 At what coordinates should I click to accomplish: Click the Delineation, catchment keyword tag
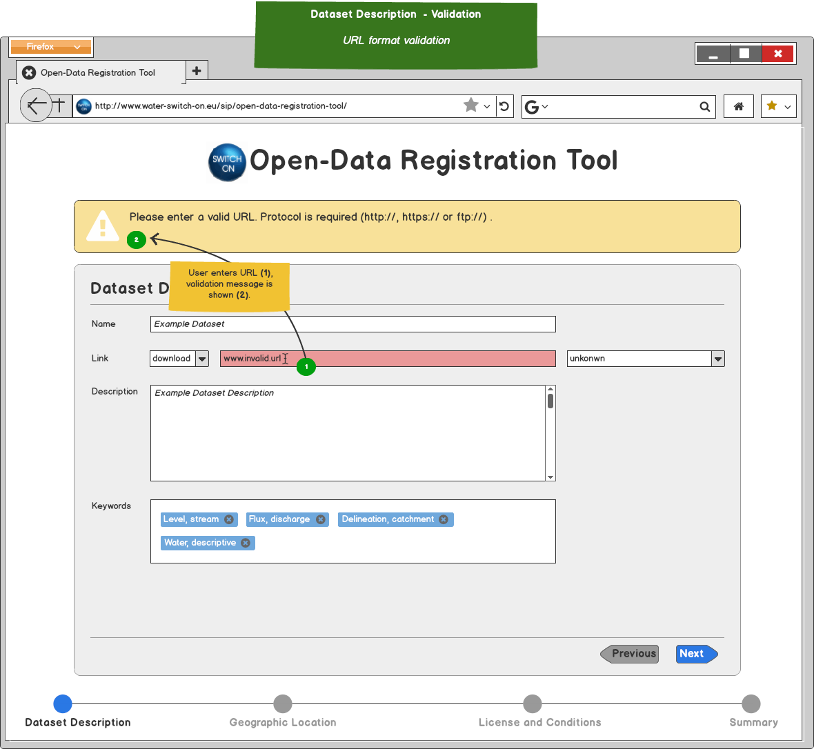coord(396,519)
